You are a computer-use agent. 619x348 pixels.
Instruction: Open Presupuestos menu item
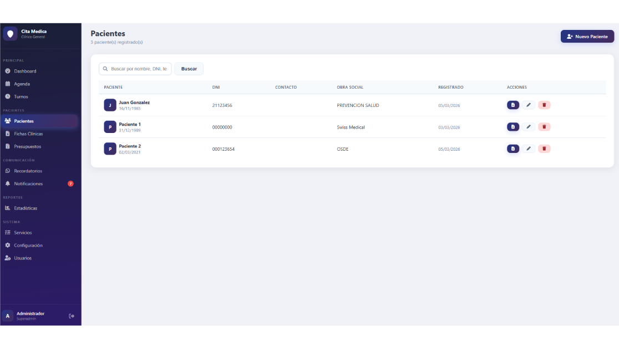tap(27, 146)
